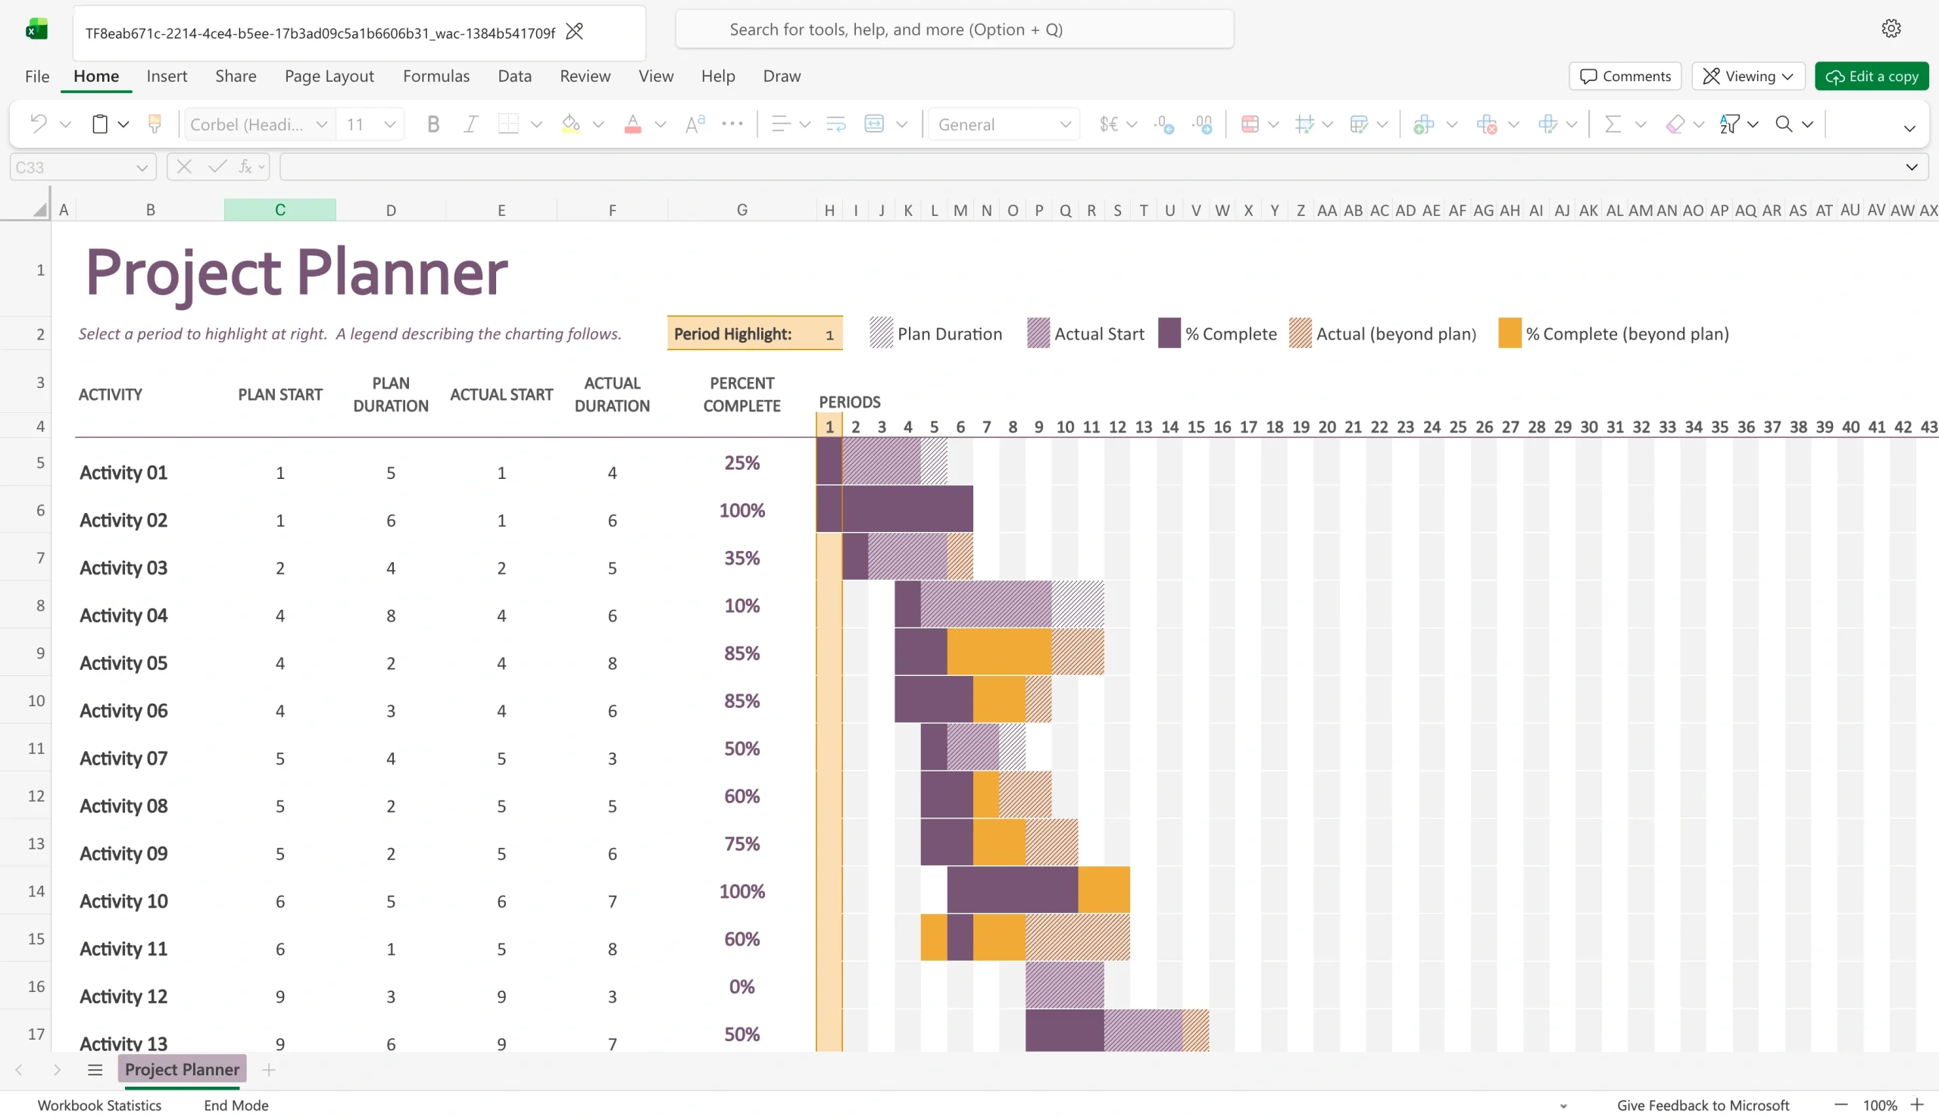This screenshot has height=1117, width=1939.
Task: Click the Format cells icon
Action: tap(1547, 124)
